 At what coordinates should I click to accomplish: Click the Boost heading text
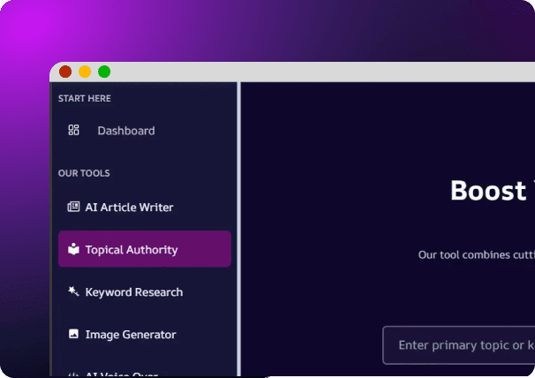(x=488, y=191)
